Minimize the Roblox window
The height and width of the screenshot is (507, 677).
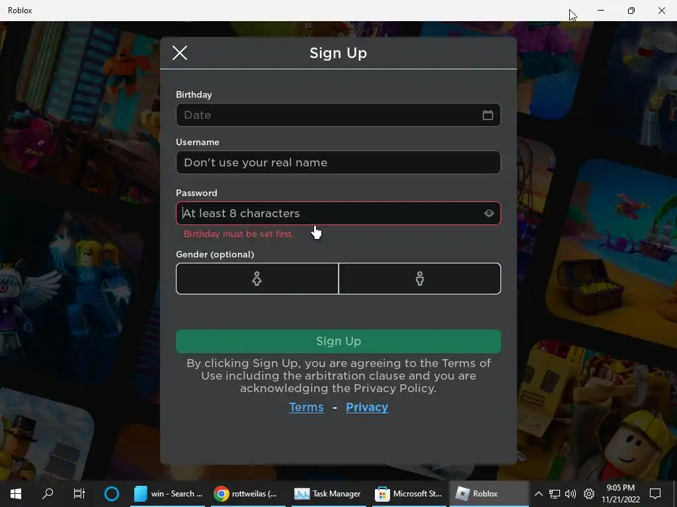[600, 11]
